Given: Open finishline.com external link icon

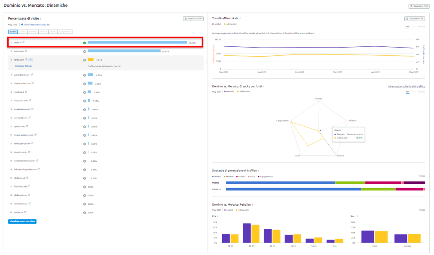Looking at the screenshot, I should (x=29, y=186).
